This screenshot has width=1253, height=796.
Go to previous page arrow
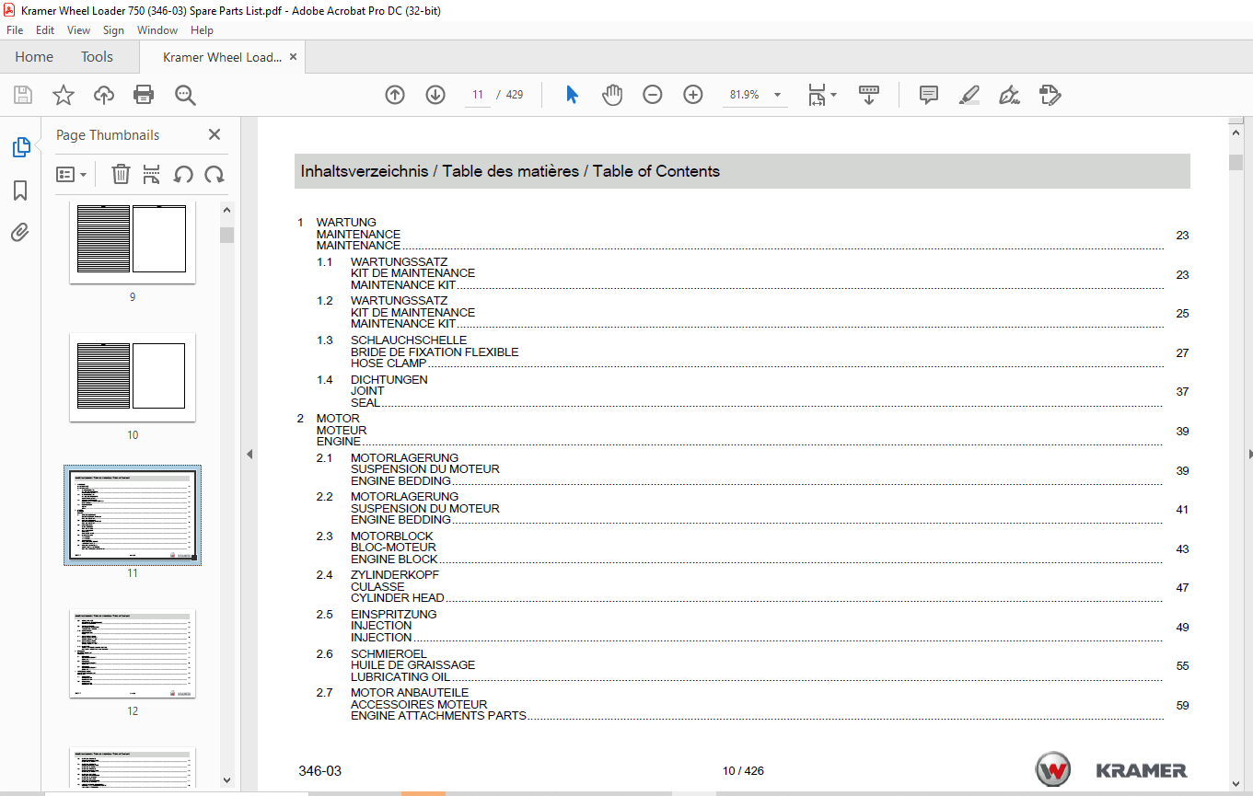tap(395, 95)
